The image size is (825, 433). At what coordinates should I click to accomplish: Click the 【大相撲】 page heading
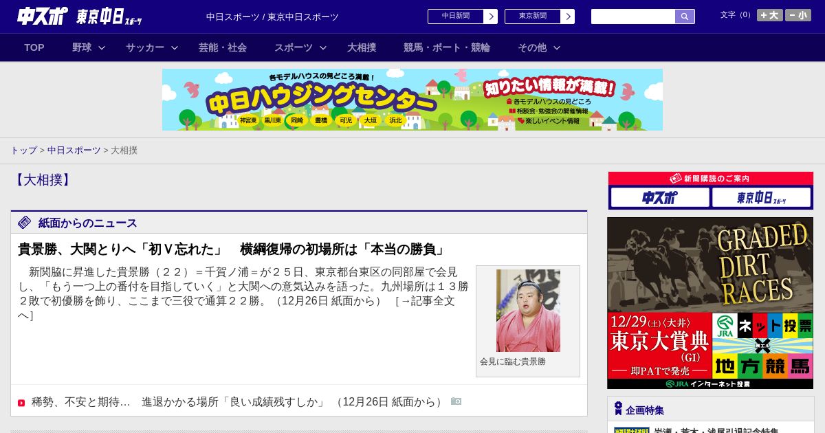point(43,180)
